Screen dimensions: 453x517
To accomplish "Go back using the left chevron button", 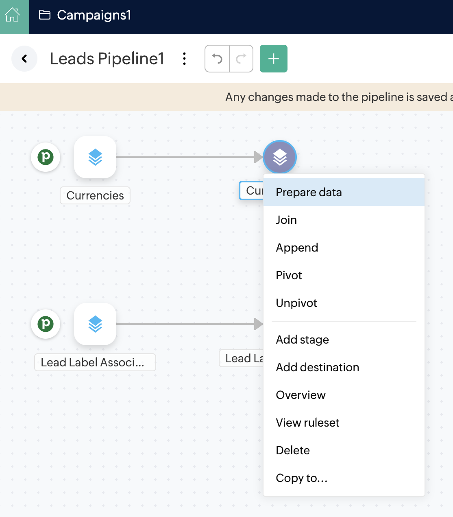I will point(24,59).
